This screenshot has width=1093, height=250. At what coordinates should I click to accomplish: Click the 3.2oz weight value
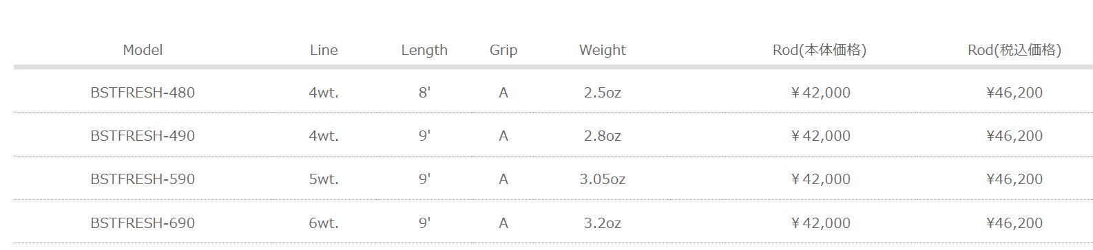[x=603, y=223]
